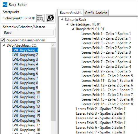The image size is (138, 134).
Task: Uncheck Zugeordnete ausblenden checkbox
Action: 3,40
